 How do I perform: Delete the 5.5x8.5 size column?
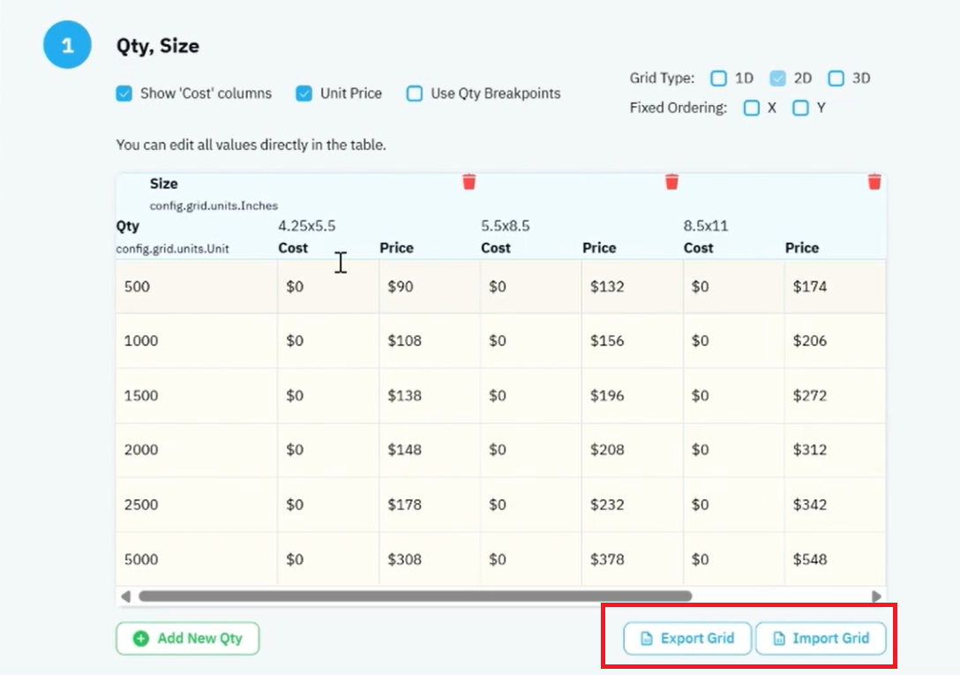click(671, 182)
